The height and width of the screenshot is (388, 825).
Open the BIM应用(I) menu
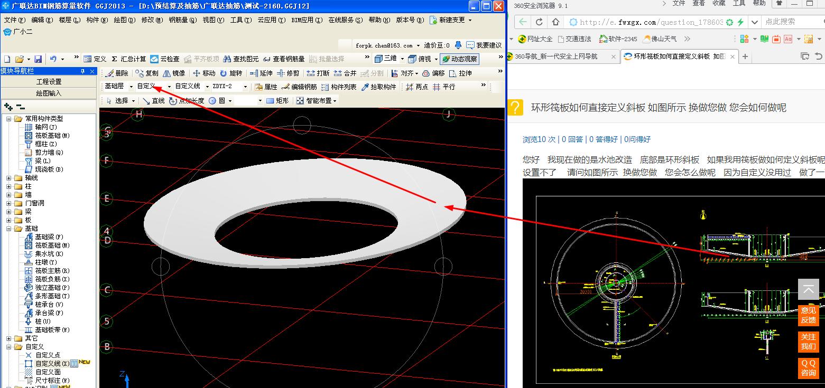point(306,20)
